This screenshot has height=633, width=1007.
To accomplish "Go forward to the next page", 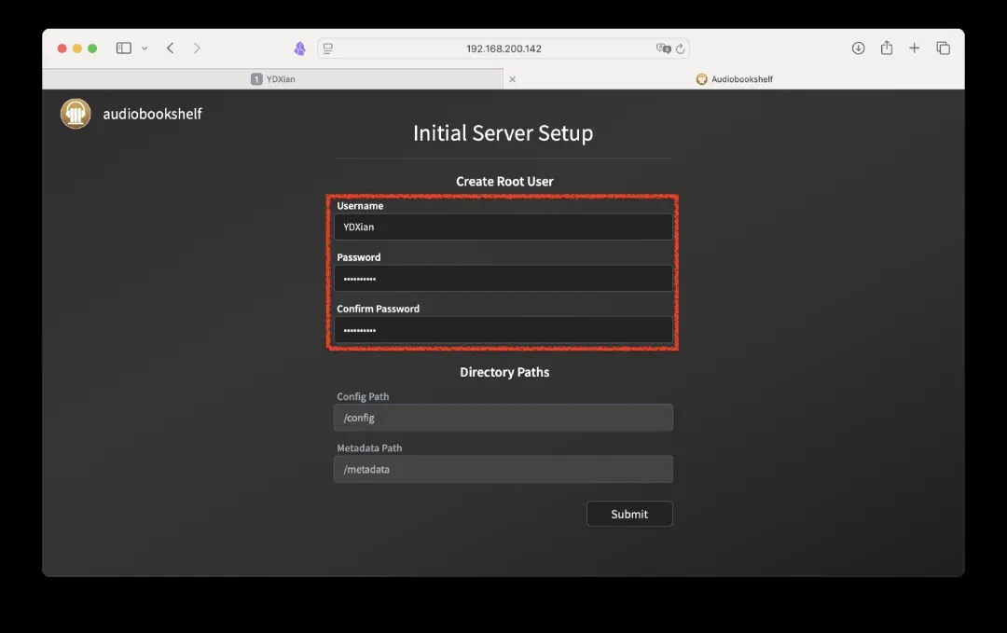I will coord(197,48).
